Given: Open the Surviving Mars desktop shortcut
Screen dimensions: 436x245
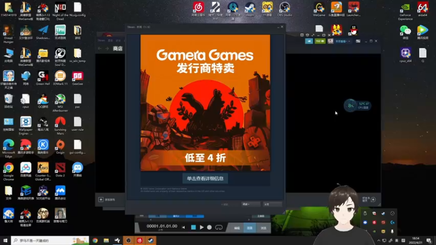Looking at the screenshot, I should pyautogui.click(x=60, y=126).
